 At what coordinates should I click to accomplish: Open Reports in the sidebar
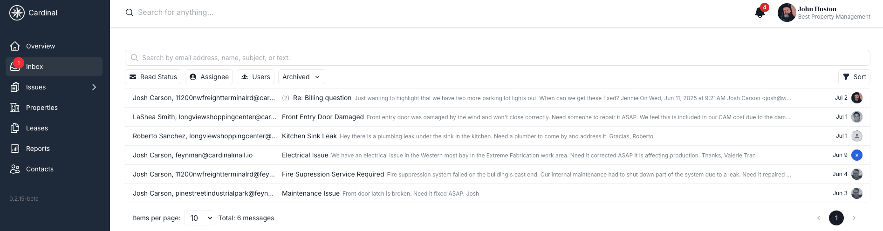[x=54, y=149]
